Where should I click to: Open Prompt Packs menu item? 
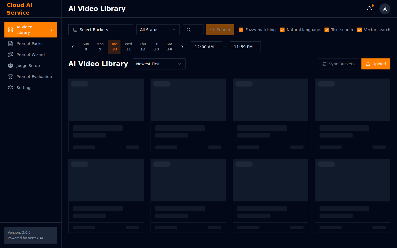29,44
